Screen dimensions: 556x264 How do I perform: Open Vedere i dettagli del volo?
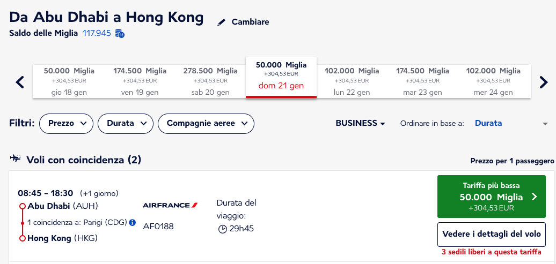[x=492, y=234]
